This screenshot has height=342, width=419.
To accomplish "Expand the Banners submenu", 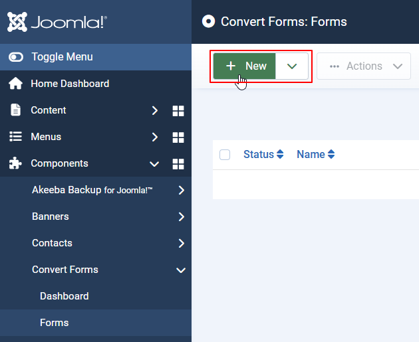I will coord(182,216).
